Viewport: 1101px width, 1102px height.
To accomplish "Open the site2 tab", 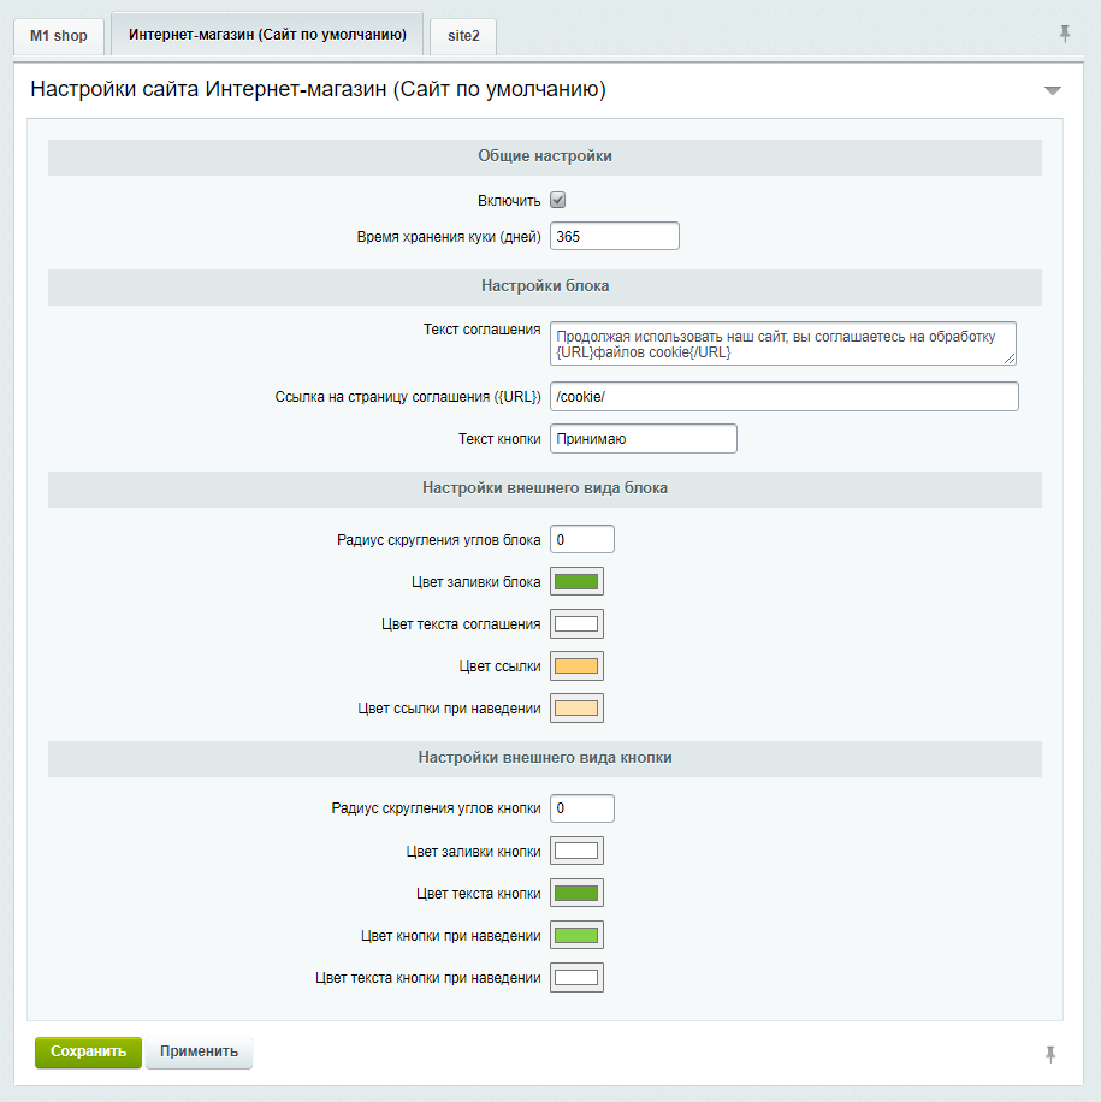I will click(463, 36).
